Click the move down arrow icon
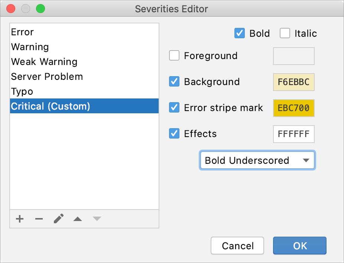This screenshot has width=344, height=263. pos(97,219)
